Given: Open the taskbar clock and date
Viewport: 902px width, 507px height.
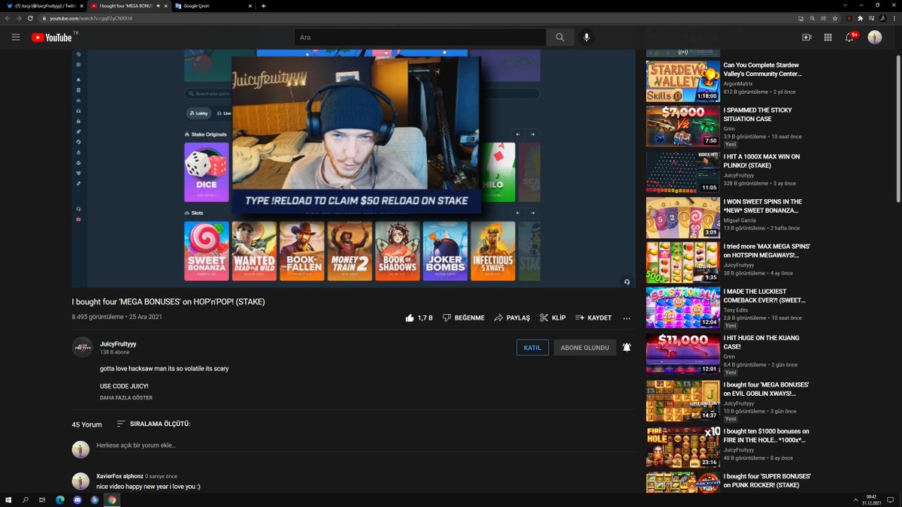Looking at the screenshot, I should click(871, 499).
